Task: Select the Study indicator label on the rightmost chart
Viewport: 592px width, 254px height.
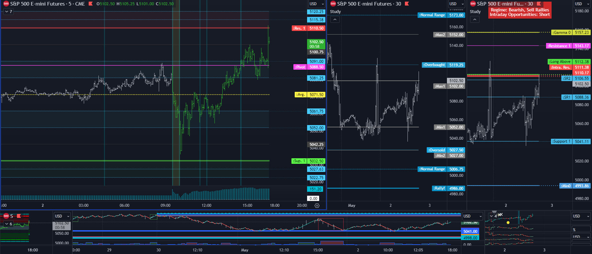Action: [475, 12]
